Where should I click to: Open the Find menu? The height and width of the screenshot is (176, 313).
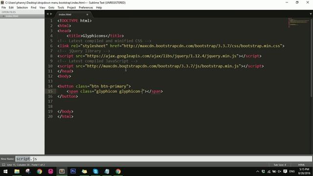[x=34, y=8]
